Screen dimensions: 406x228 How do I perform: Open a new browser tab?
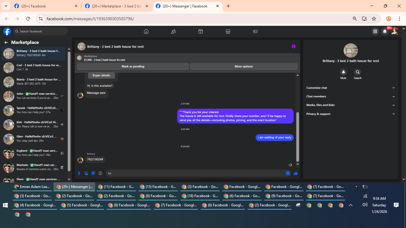[228, 6]
